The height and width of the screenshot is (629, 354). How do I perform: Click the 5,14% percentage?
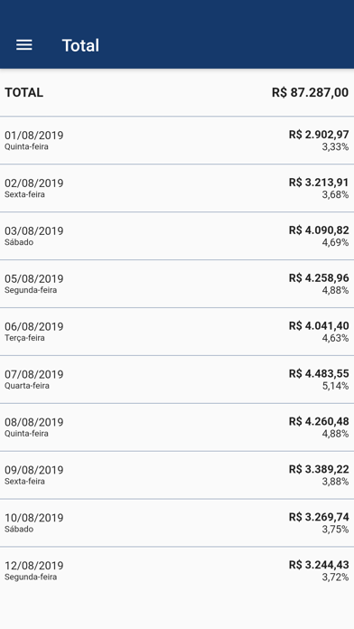(x=335, y=386)
